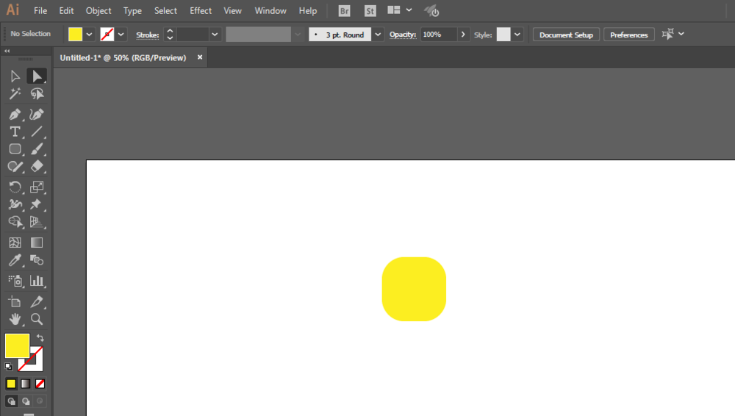Choose the Eyedropper tool

15,260
